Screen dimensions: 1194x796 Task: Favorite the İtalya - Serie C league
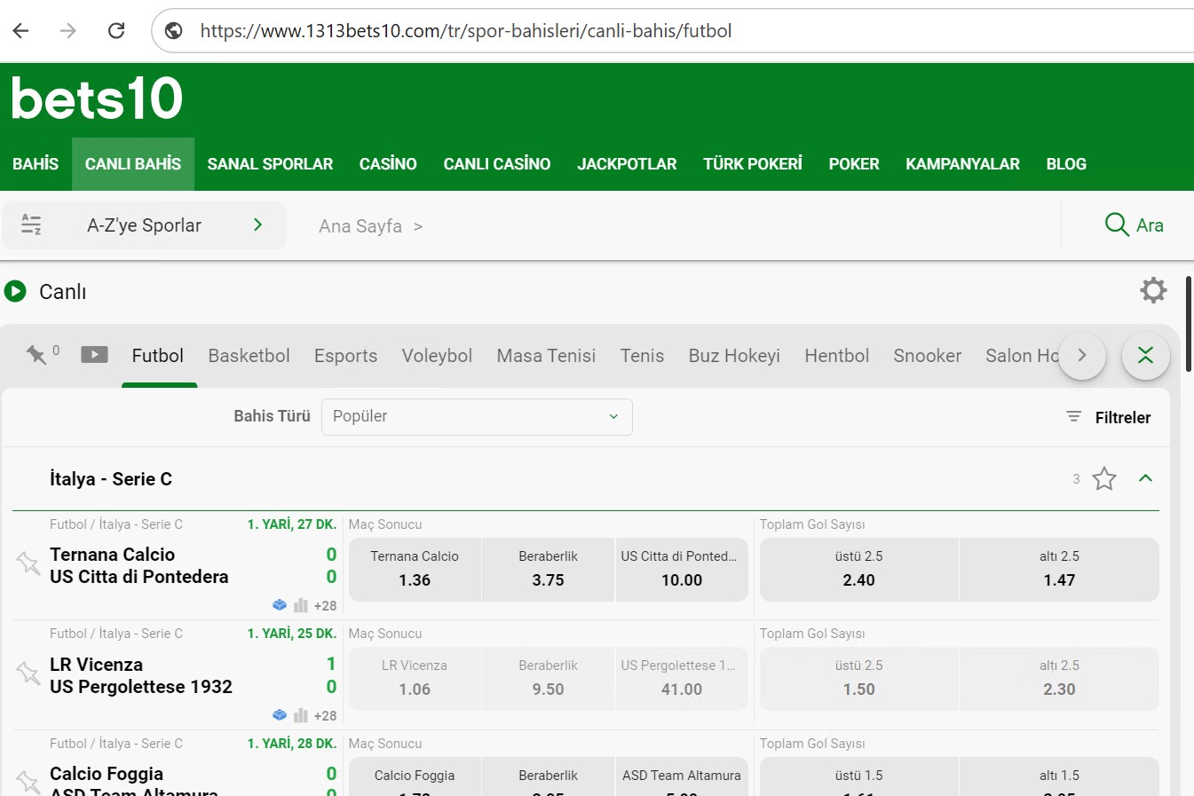click(x=1104, y=479)
